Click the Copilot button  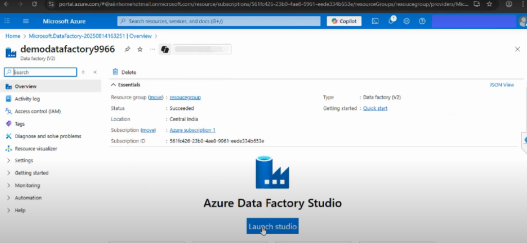[344, 21]
